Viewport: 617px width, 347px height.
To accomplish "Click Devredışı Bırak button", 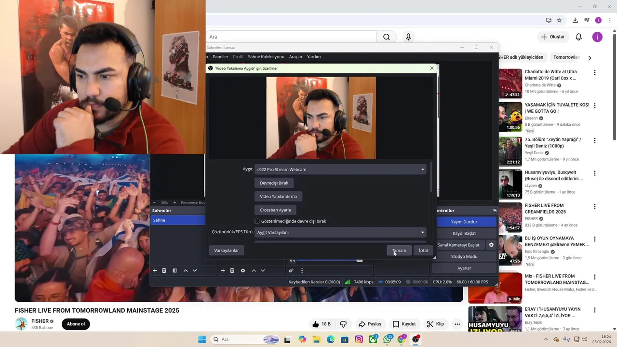I will click(274, 183).
